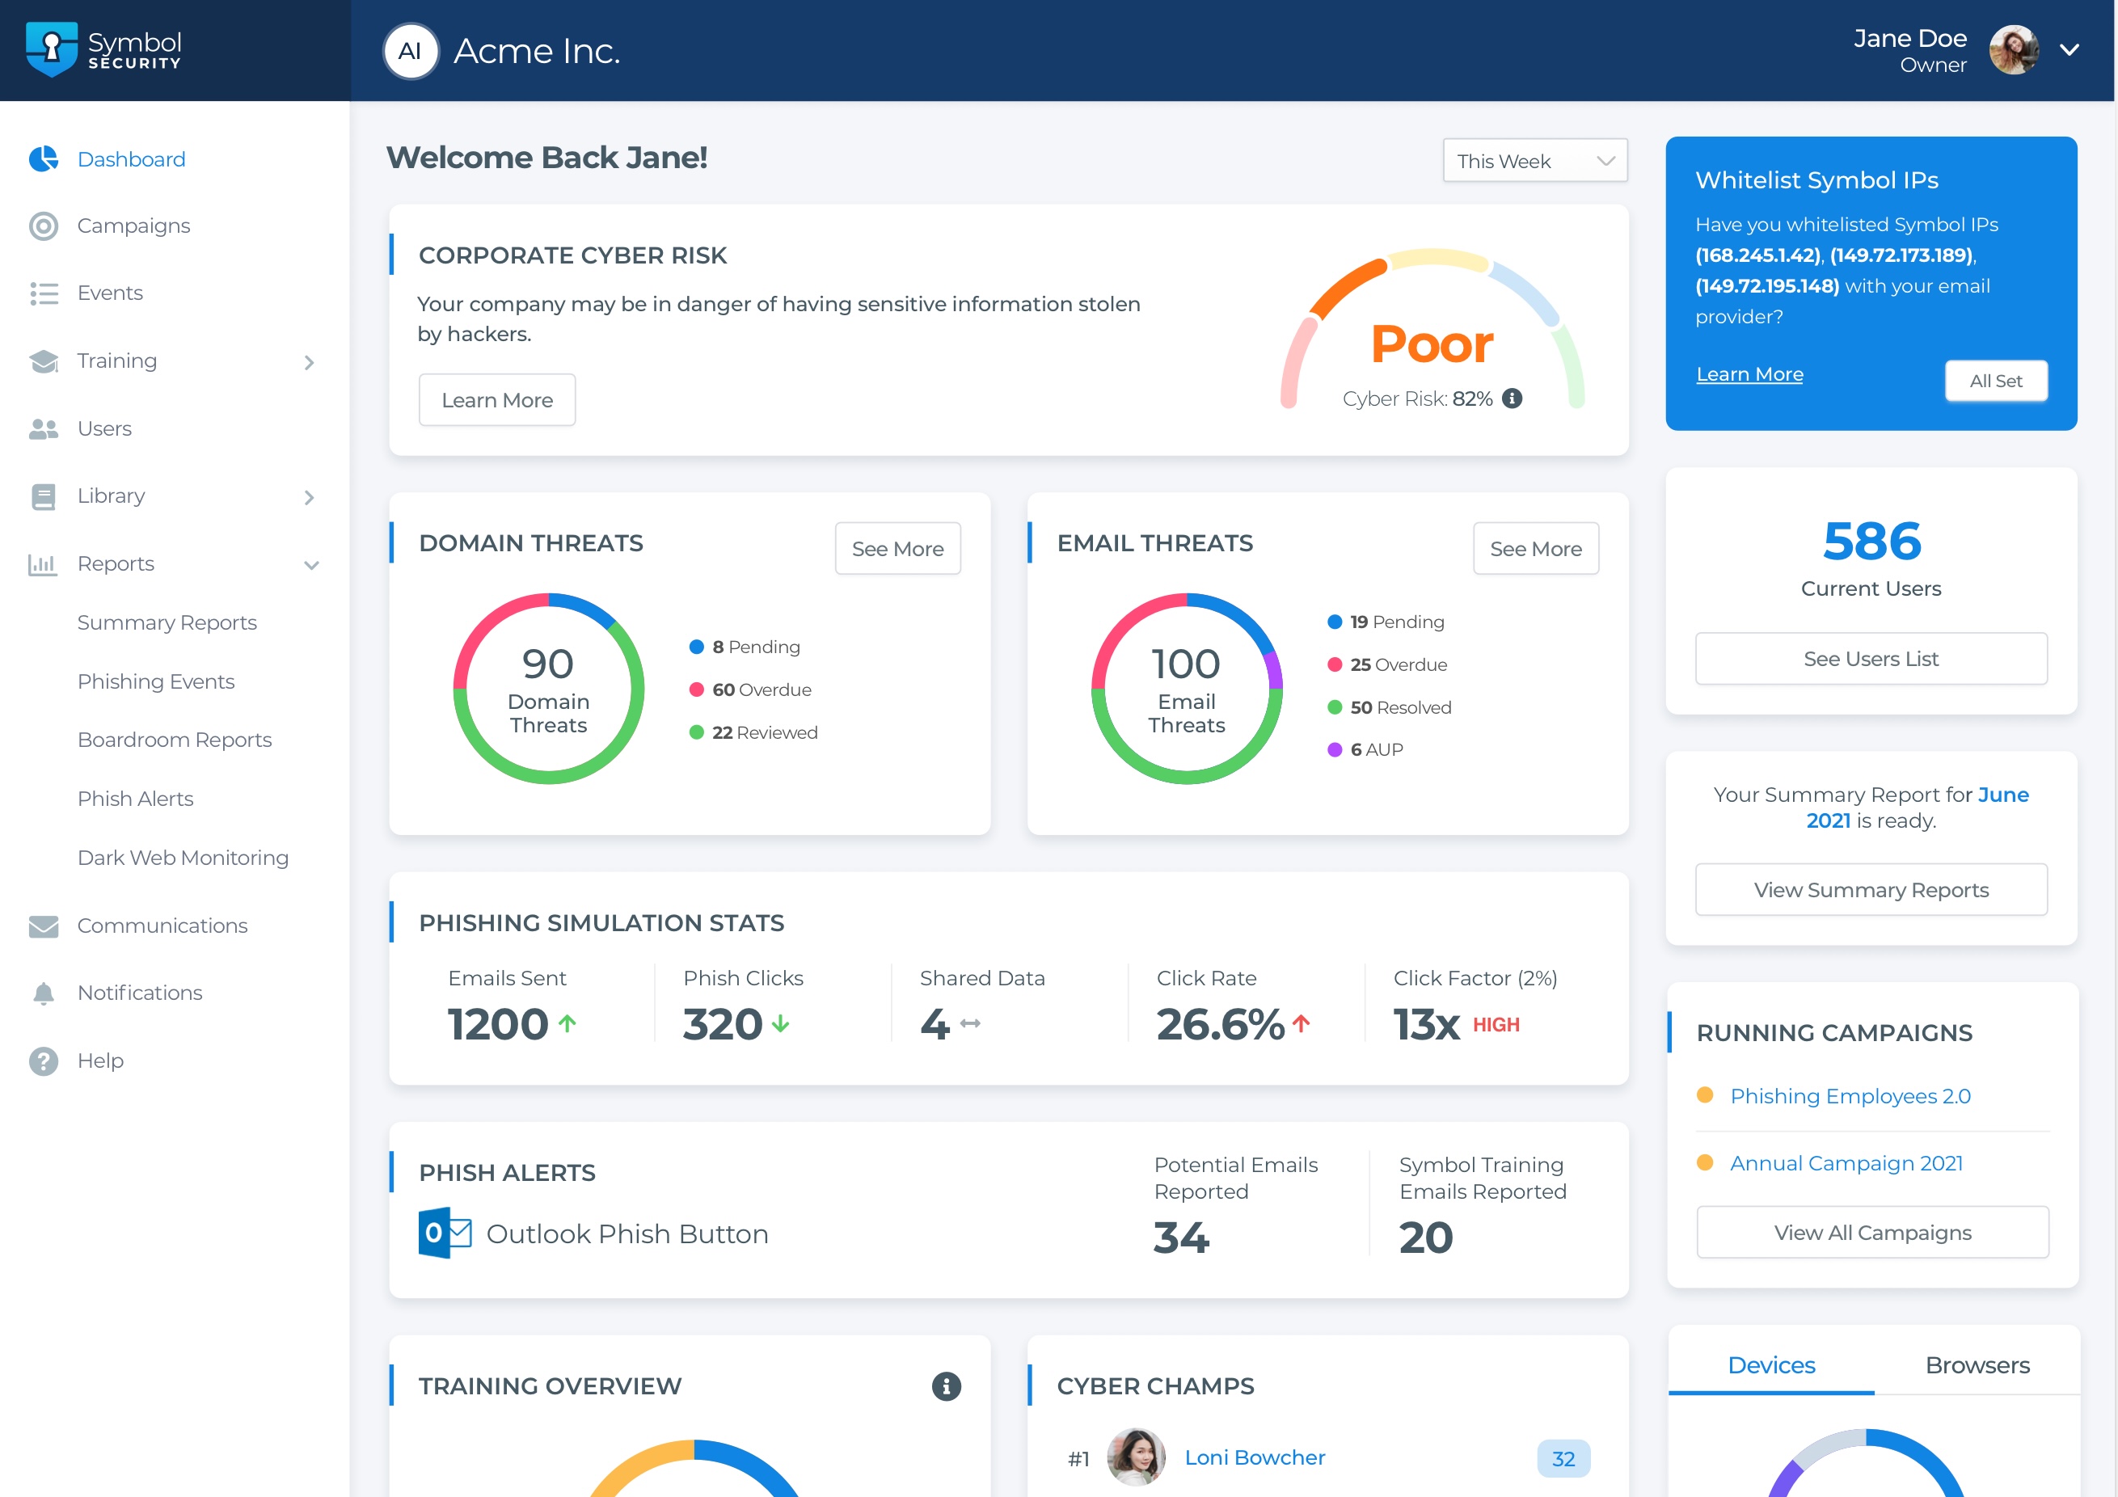The width and height of the screenshot is (2118, 1497).
Task: Open the This Week period dropdown
Action: 1535,161
